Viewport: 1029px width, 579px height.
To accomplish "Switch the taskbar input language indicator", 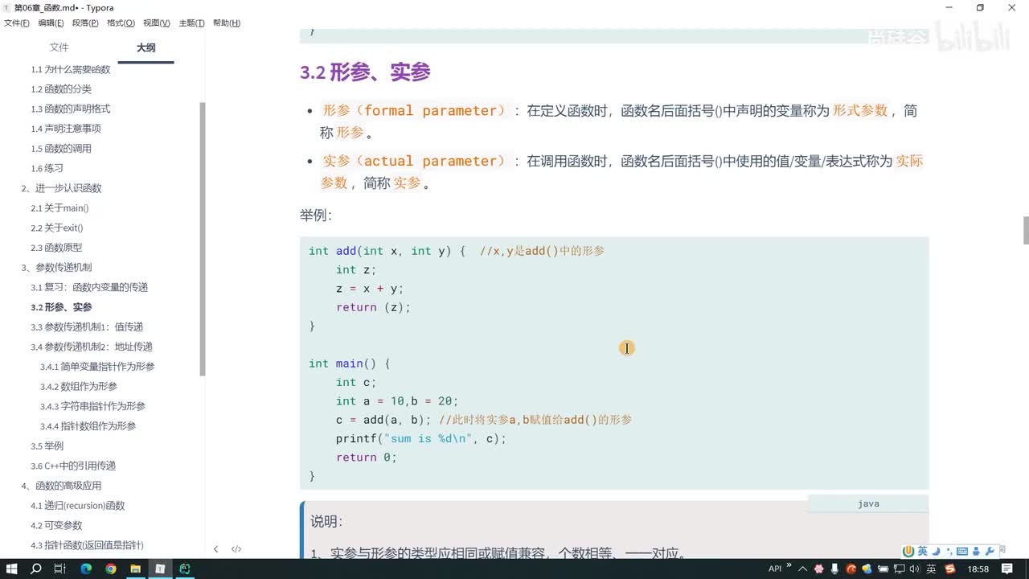I will 932,569.
